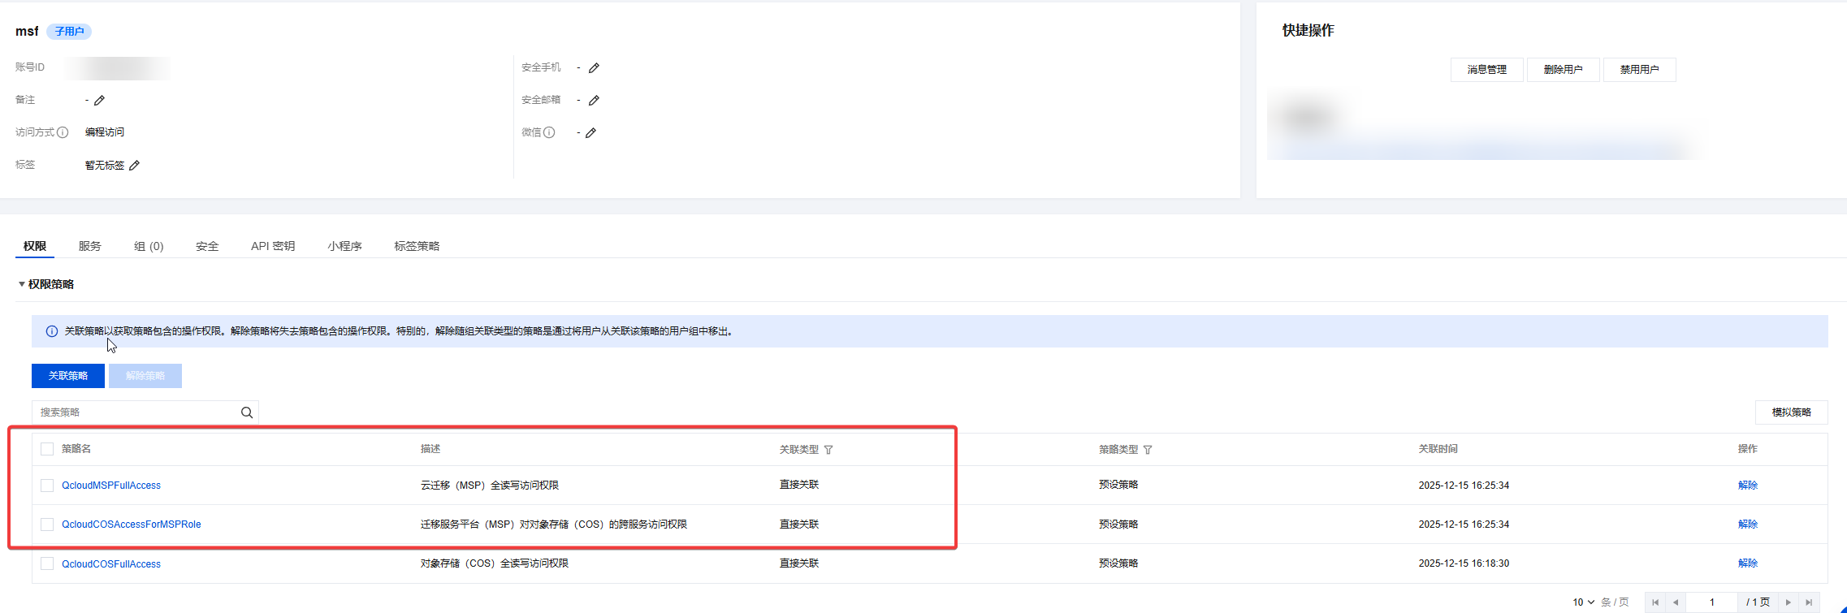Click the edit pencil next to 微信
This screenshot has width=1847, height=613.
click(590, 133)
